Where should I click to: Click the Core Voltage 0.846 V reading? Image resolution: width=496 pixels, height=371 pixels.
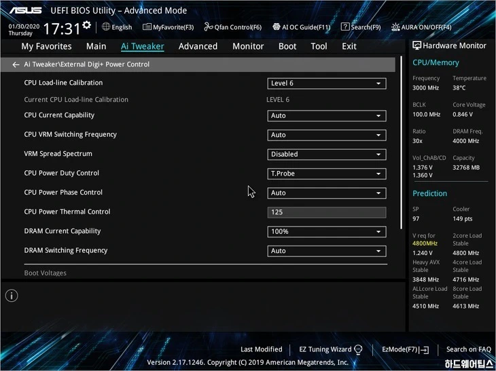(x=463, y=115)
